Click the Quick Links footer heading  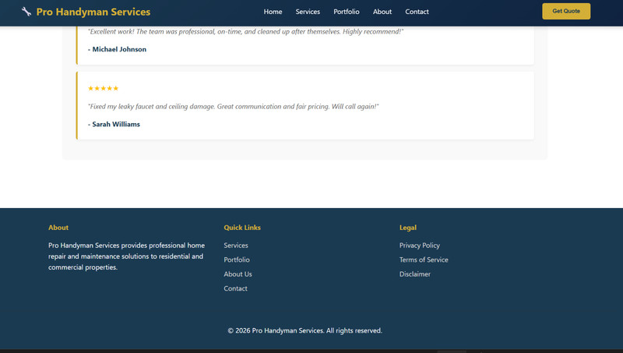tap(242, 228)
